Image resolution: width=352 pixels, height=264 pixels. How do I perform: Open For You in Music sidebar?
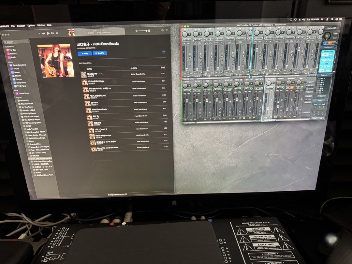tap(11, 50)
